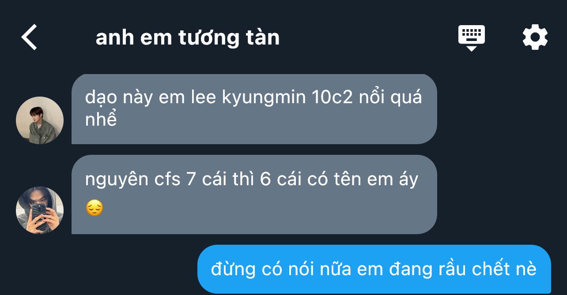567x295 pixels.
Task: Select the blue sent message bubble
Action: pos(374,269)
